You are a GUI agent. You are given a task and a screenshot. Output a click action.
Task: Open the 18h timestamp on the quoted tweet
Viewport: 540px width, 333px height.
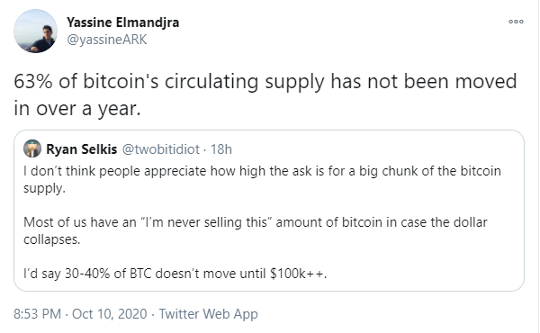coord(221,149)
